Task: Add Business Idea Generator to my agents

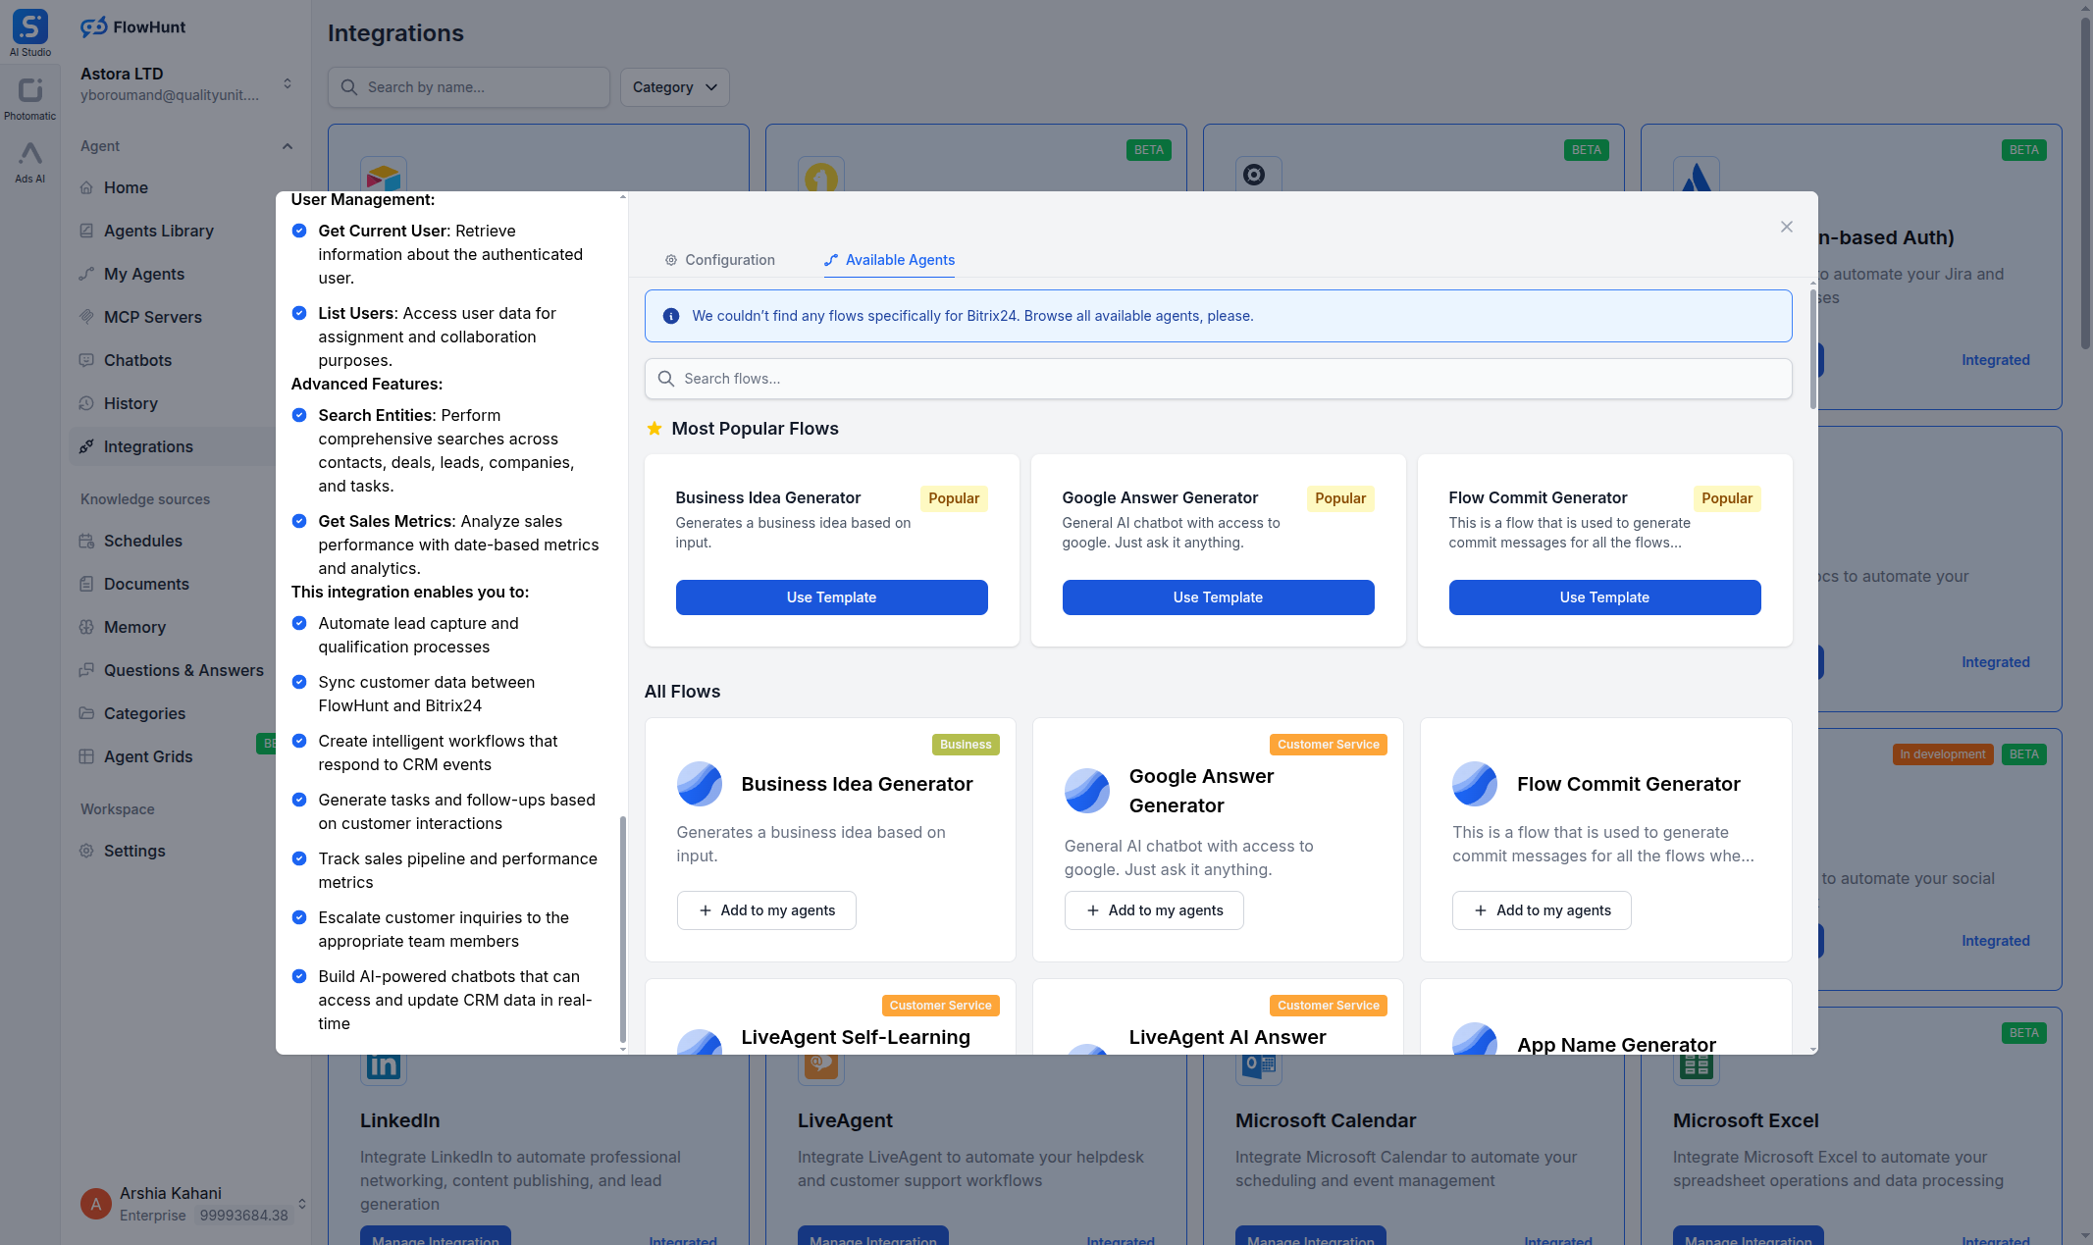Action: (x=766, y=910)
